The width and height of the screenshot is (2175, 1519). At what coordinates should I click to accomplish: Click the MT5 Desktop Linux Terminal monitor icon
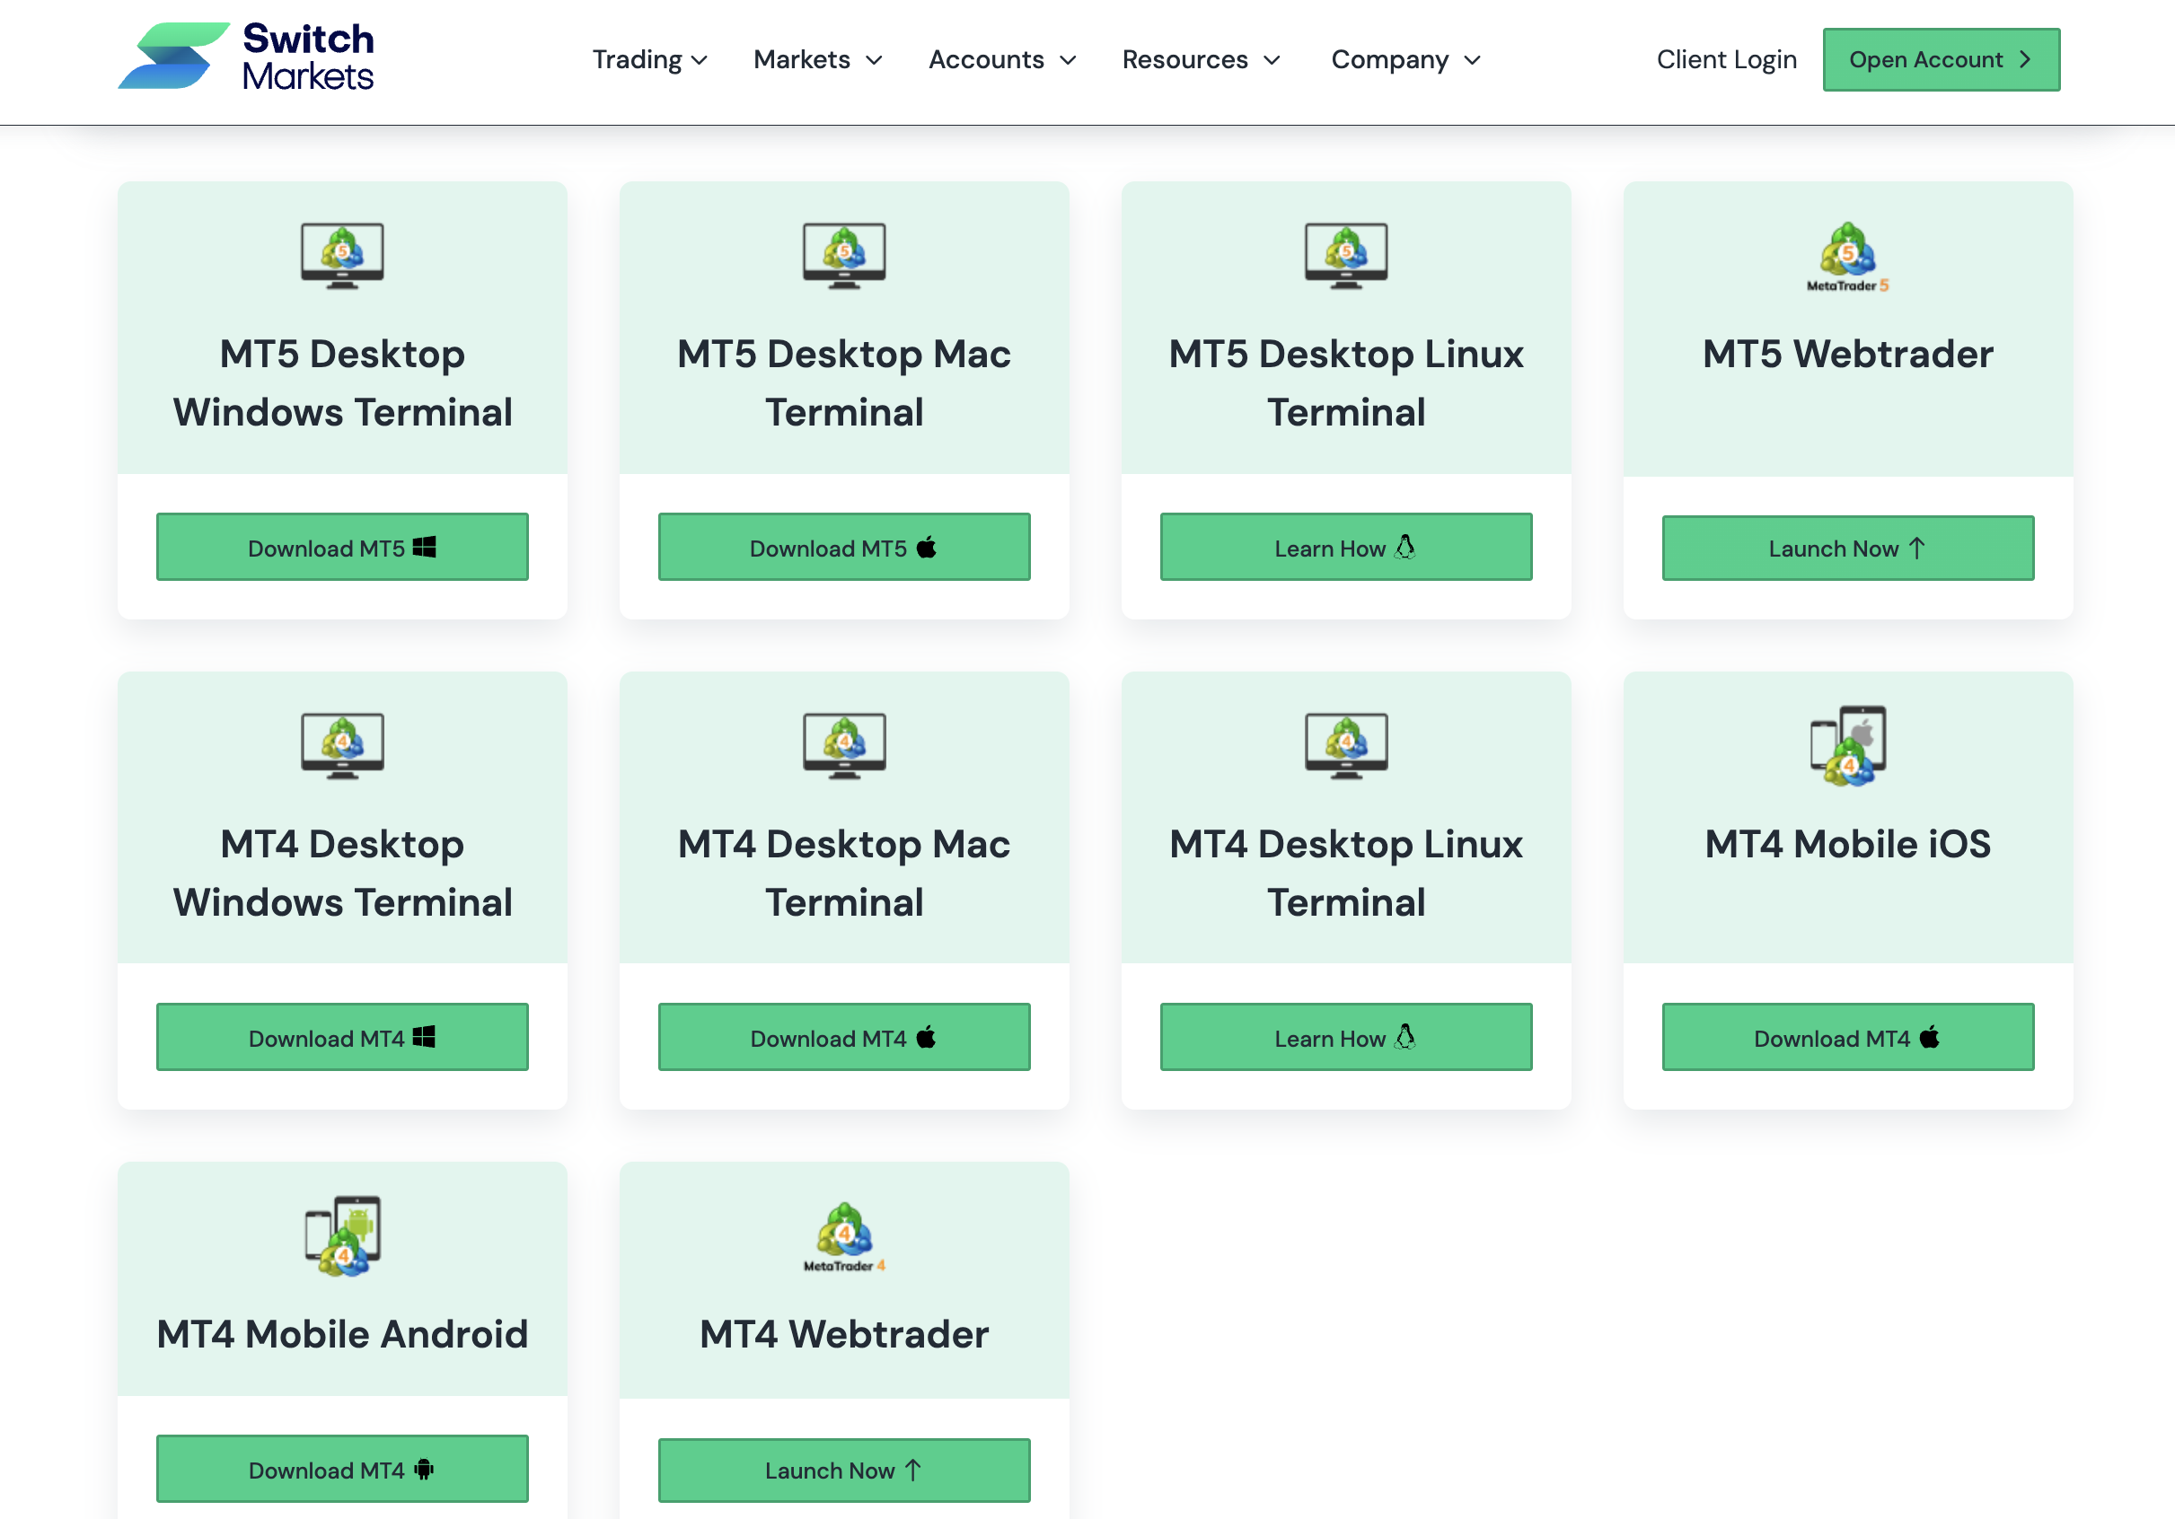pyautogui.click(x=1345, y=255)
